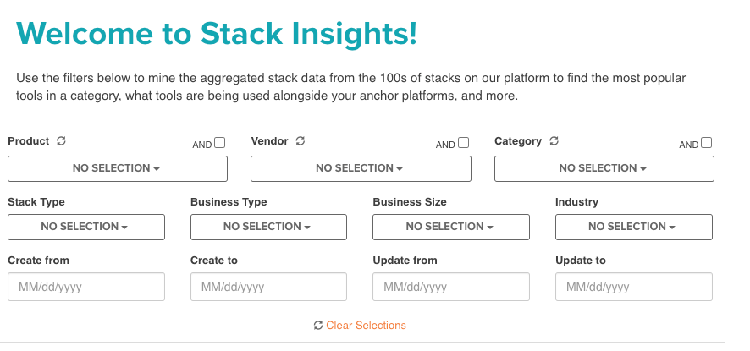
Task: Open the Product selection dropdown
Action: [x=118, y=169]
